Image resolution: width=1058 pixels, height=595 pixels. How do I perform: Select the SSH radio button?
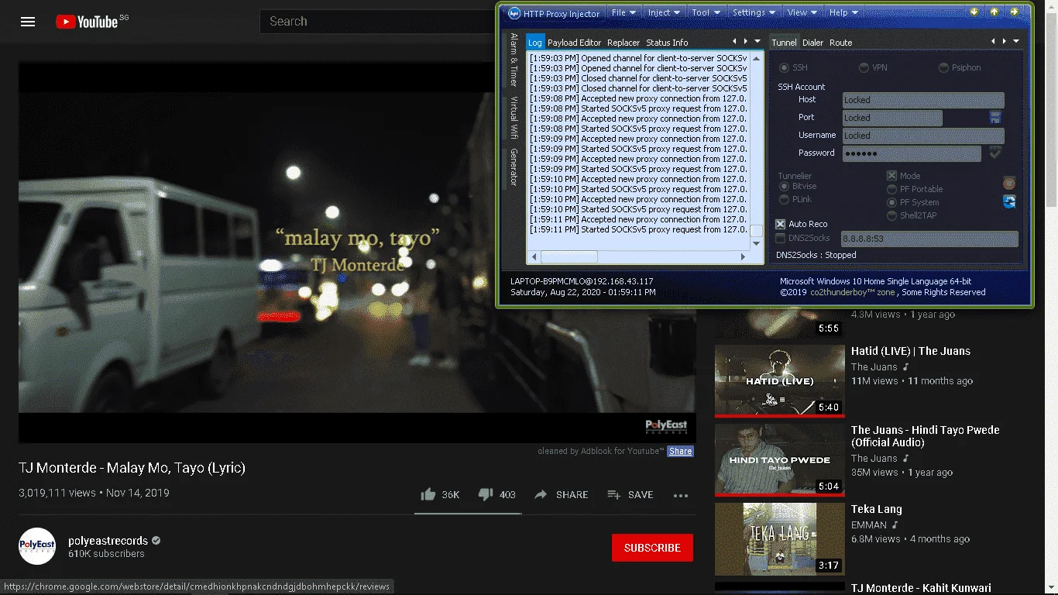pyautogui.click(x=784, y=68)
